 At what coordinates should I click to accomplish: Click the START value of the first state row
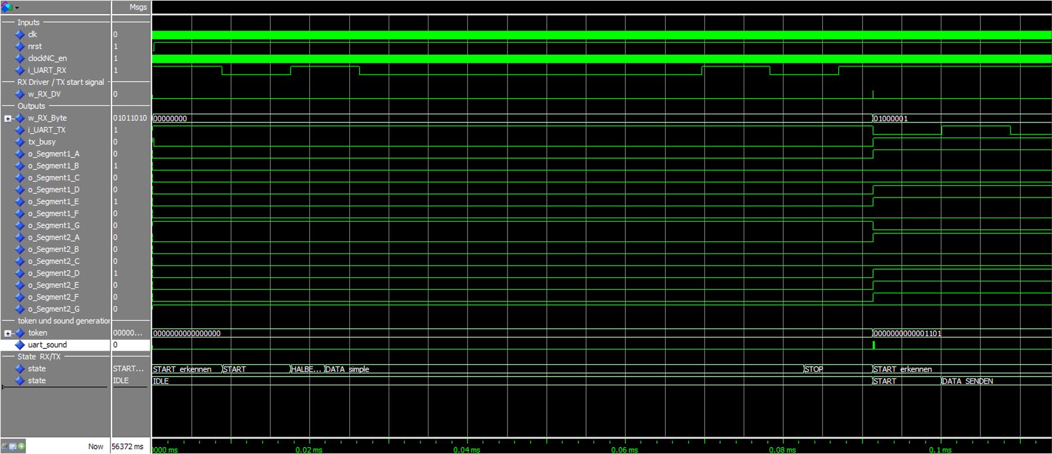[x=129, y=369]
